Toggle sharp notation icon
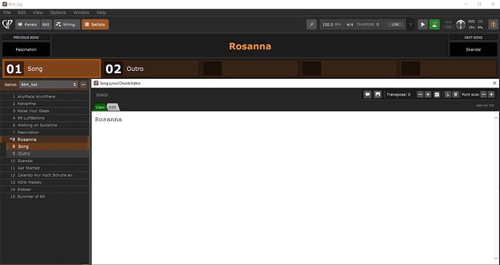Image resolution: width=500 pixels, height=265 pixels. click(x=456, y=95)
